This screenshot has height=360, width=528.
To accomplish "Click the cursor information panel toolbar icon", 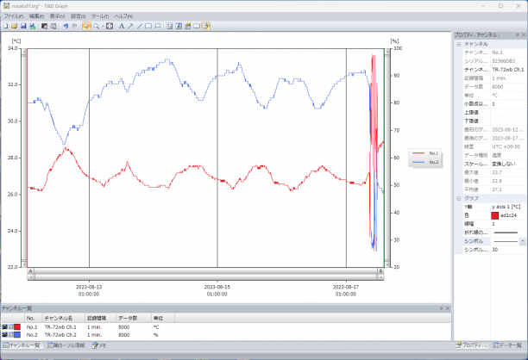I will [179, 26].
